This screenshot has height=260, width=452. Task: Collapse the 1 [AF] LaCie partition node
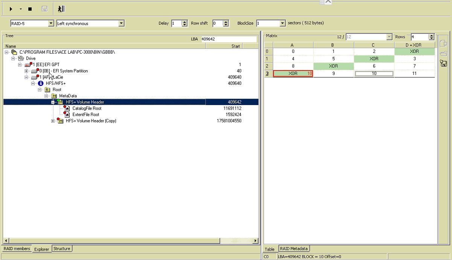point(26,77)
